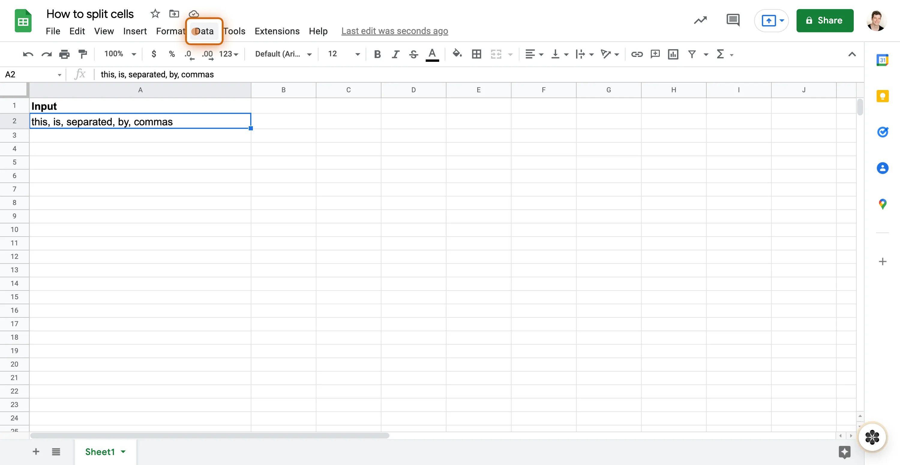Open Google account avatar
The image size is (900, 465).
876,21
